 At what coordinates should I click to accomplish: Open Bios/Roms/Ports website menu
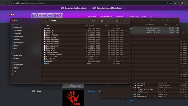point(107,16)
